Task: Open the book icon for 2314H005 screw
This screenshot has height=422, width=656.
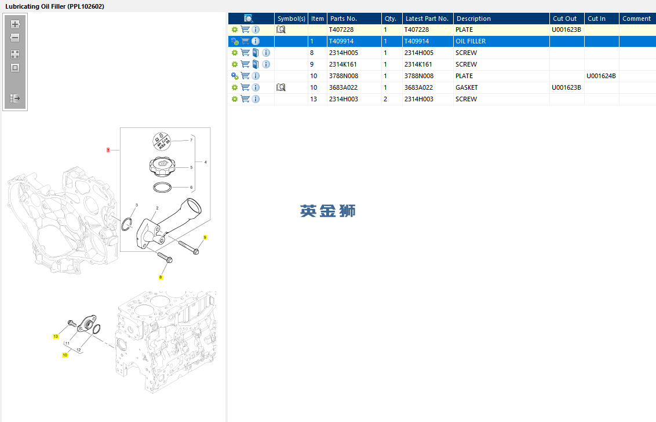Action: 256,53
